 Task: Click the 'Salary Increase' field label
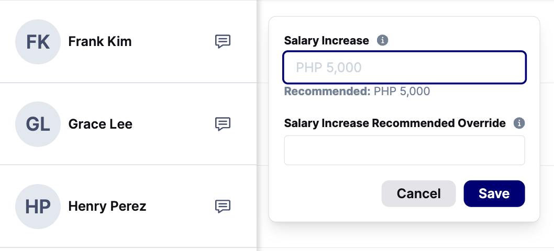point(326,41)
